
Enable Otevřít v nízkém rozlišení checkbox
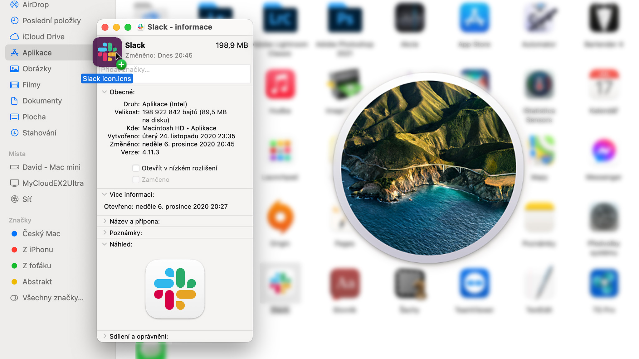click(136, 168)
